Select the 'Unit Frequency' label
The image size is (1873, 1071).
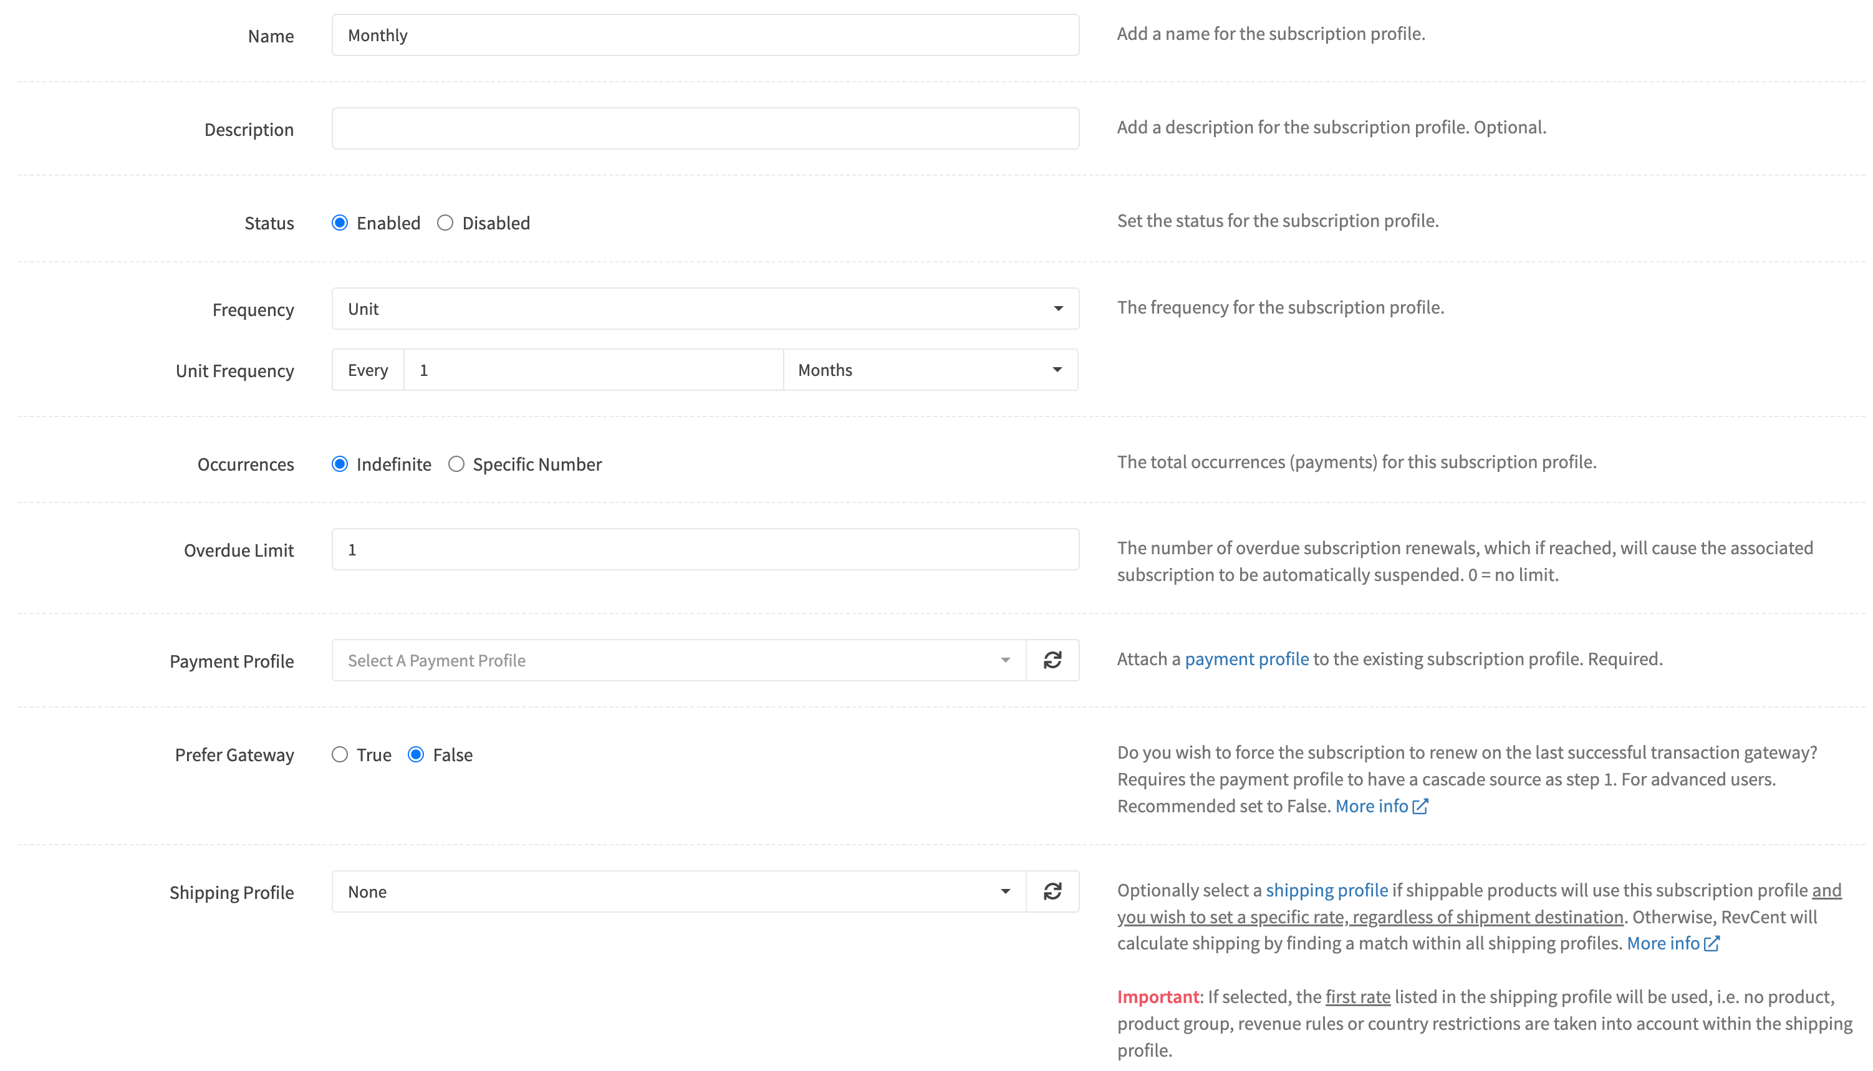point(234,371)
